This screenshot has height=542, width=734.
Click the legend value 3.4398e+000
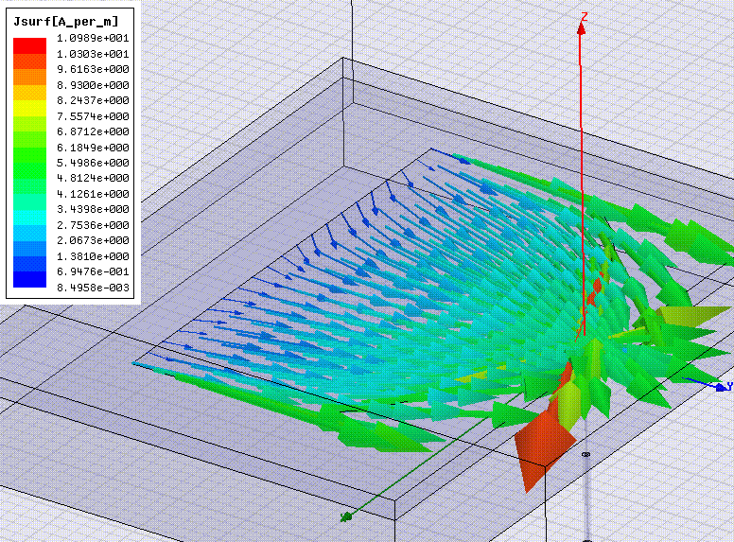tap(93, 209)
